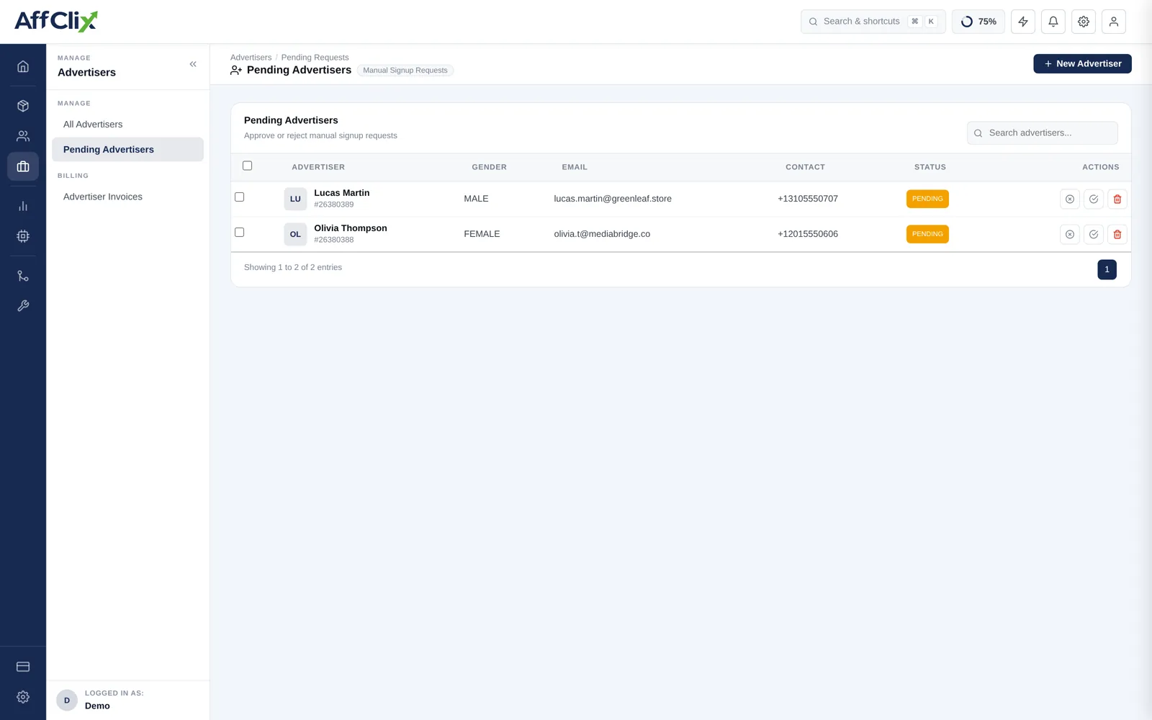Select Pending Advertisers menu item
Screen dimensions: 1152x720
click(x=127, y=150)
